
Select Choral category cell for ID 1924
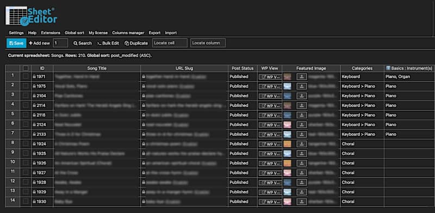pyautogui.click(x=362, y=144)
